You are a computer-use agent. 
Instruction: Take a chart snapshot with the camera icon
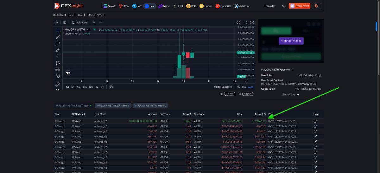click(252, 22)
